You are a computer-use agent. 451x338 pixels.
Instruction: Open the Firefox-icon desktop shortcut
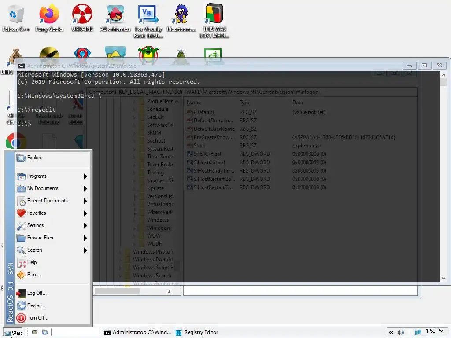coord(49,18)
